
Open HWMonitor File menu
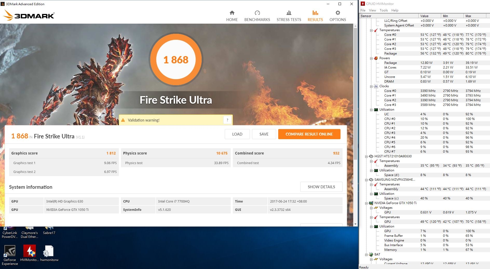363,10
